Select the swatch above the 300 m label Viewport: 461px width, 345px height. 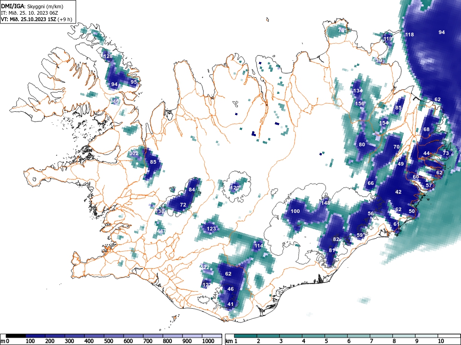pos(74,336)
